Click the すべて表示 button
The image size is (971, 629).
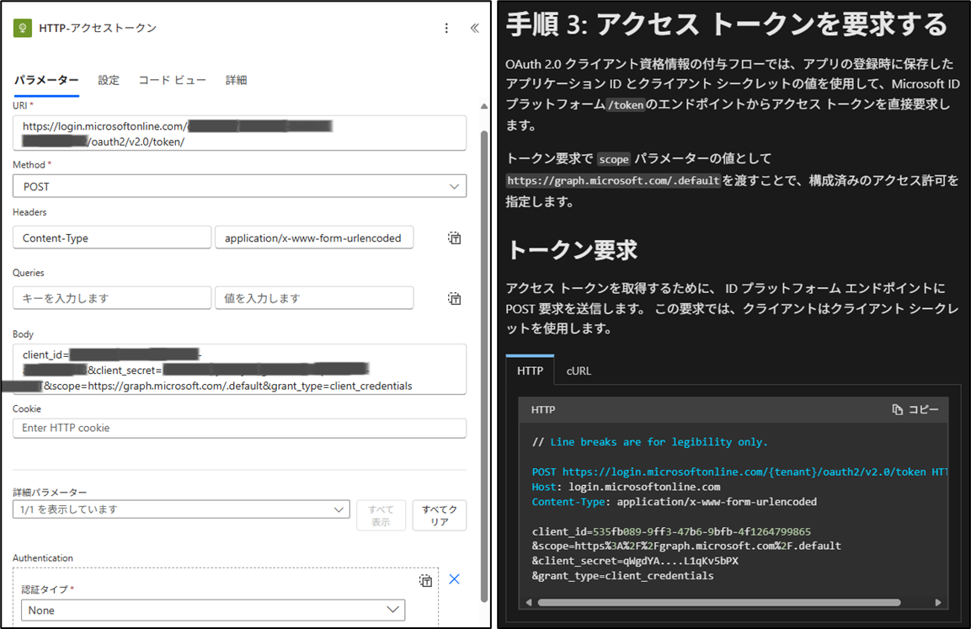pos(381,515)
